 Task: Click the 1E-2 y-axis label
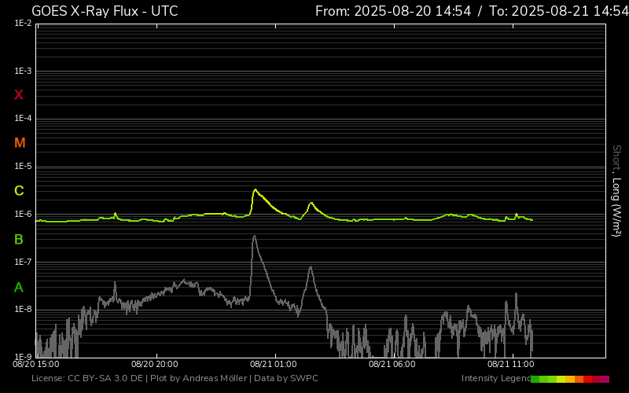point(23,24)
